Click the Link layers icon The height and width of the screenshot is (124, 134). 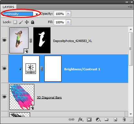[x=71, y=119]
